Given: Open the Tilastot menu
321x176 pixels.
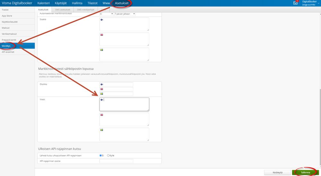Looking at the screenshot, I should 93,3.
